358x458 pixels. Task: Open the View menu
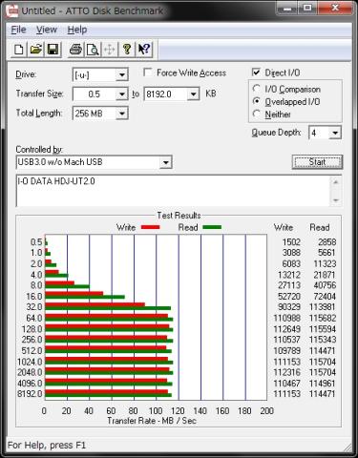click(x=47, y=30)
